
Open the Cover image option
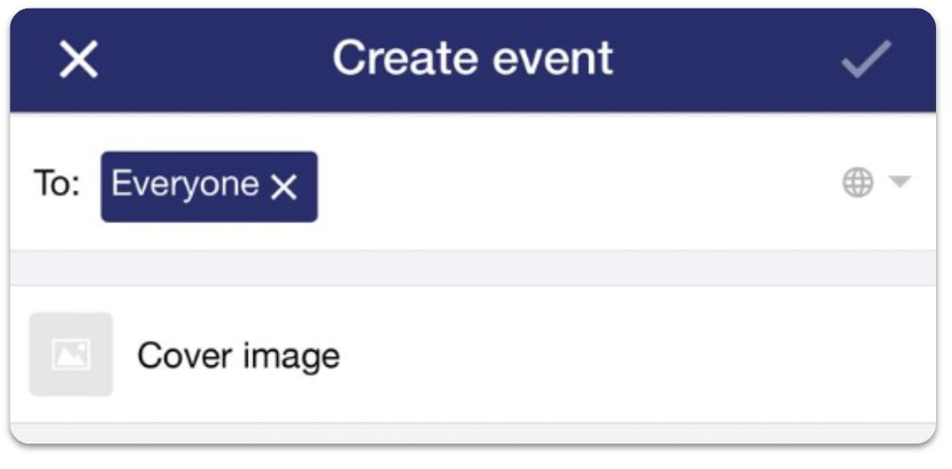point(238,356)
